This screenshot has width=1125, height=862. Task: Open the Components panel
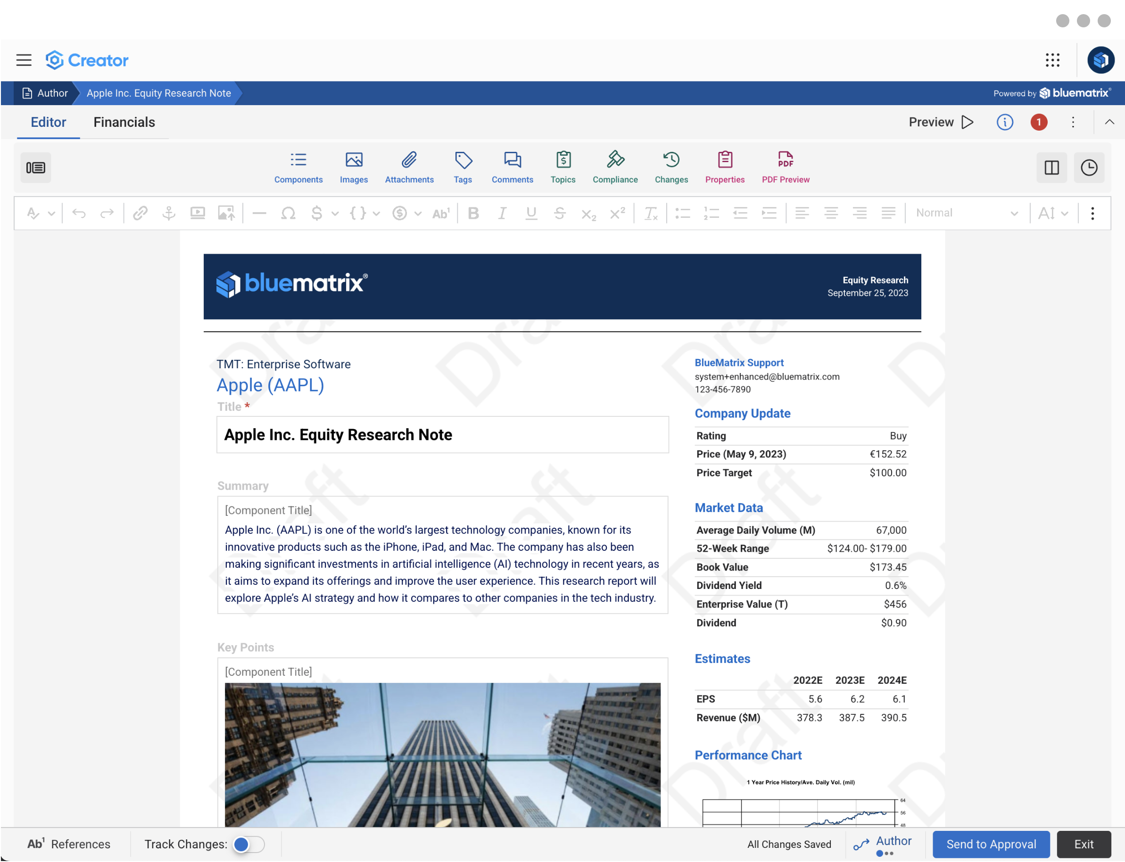[298, 168]
